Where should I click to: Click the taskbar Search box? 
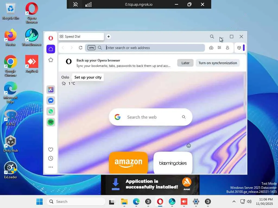(76, 201)
